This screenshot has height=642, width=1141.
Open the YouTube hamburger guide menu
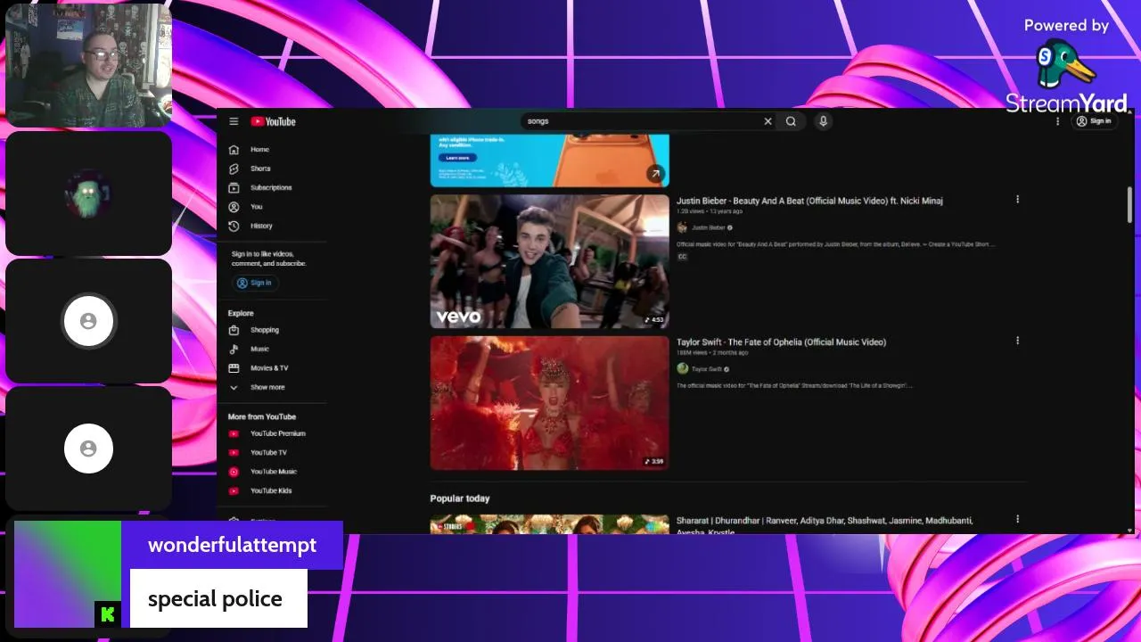(234, 121)
